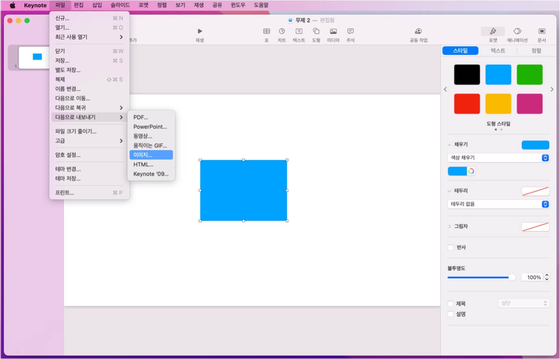
Task: Select the blue rectangle on the slide
Action: pyautogui.click(x=243, y=190)
